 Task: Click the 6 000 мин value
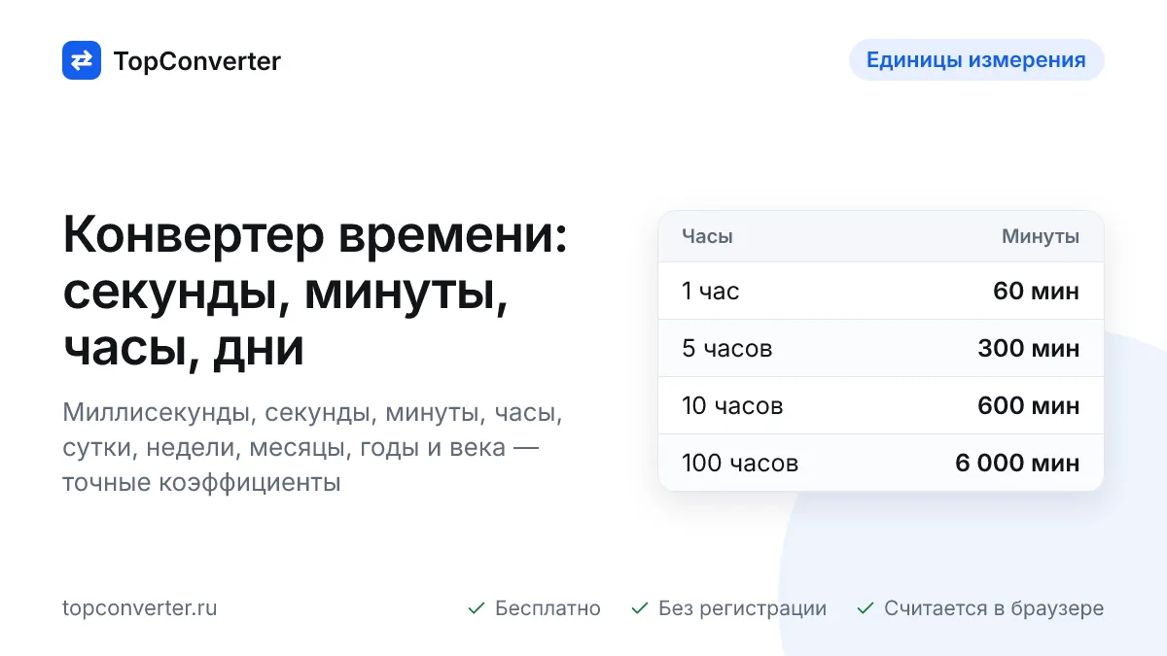1017,463
